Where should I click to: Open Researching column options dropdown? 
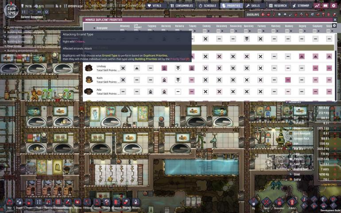point(232,31)
